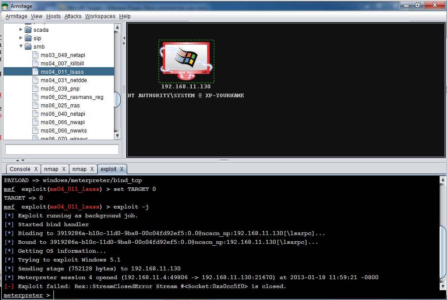Close the exploit tab

[x=122, y=169]
